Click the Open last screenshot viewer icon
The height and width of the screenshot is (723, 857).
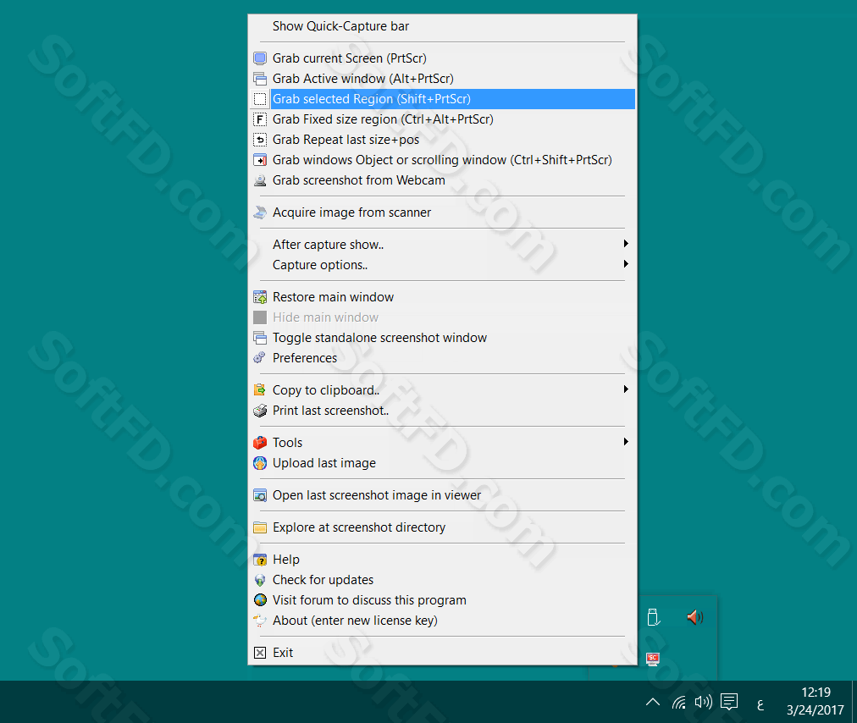[x=260, y=495]
